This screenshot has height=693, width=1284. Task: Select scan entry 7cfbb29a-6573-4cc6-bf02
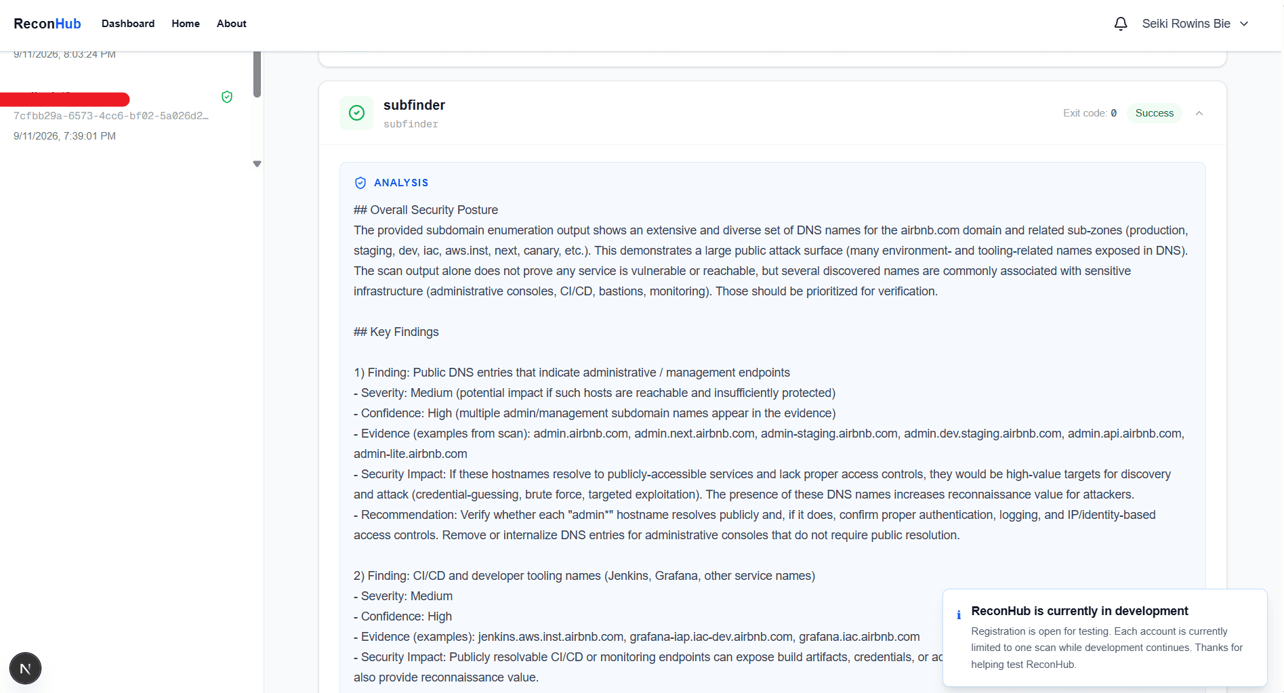point(111,116)
